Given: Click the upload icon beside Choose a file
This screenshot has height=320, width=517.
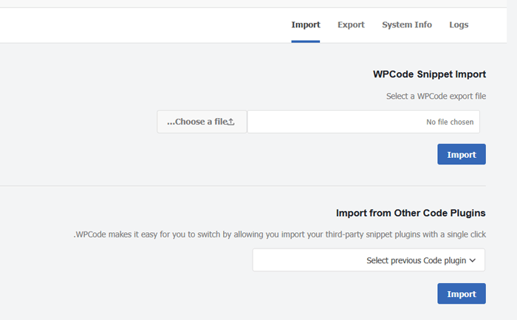Looking at the screenshot, I should (231, 122).
